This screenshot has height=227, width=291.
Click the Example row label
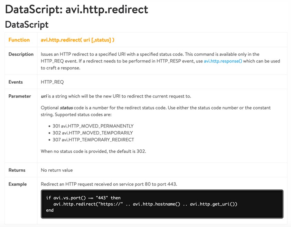[18, 184]
